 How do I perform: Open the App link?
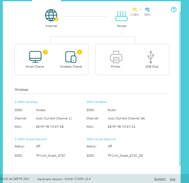pos(173,179)
